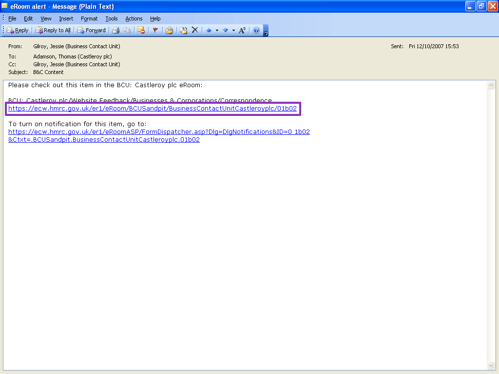This screenshot has width=499, height=374.
Task: Forward this eRoom alert message
Action: pos(91,30)
